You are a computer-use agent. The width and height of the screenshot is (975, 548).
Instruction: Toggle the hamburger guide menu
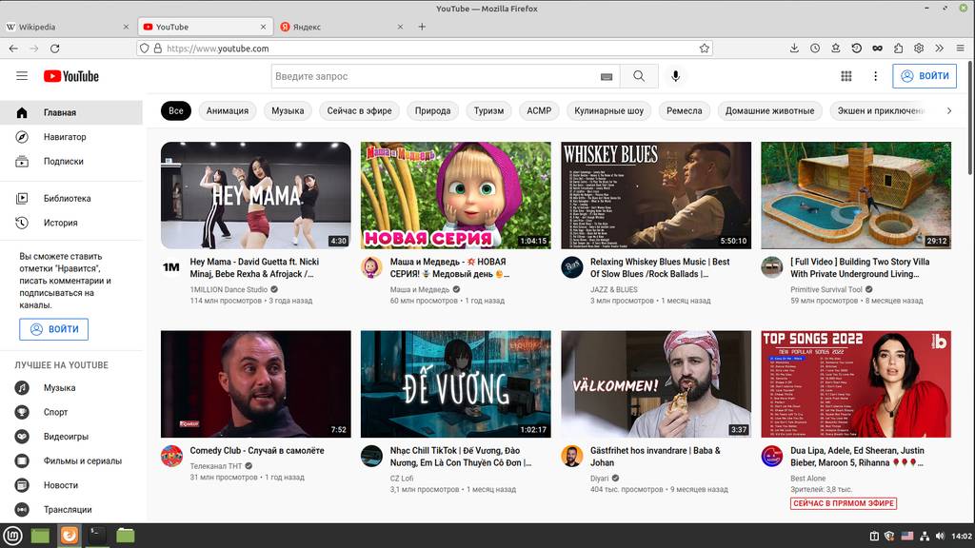[x=22, y=76]
